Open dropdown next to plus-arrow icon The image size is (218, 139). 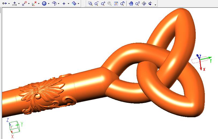click(x=9, y=3)
